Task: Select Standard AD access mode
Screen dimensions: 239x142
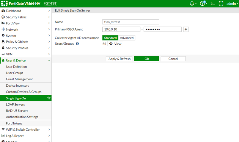Action: click(x=110, y=38)
